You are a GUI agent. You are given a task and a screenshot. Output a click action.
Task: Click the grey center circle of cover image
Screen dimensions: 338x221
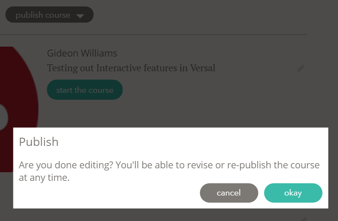3,117
